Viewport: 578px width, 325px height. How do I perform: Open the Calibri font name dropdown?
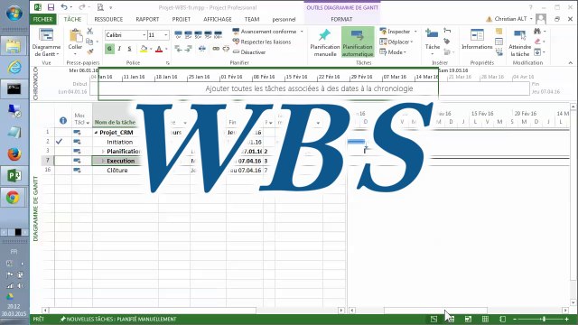coord(144,35)
